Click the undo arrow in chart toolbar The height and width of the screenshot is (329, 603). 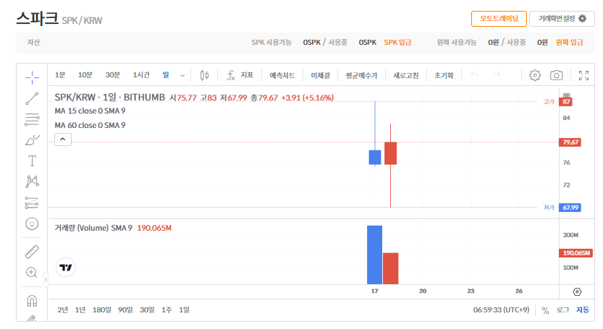click(475, 75)
